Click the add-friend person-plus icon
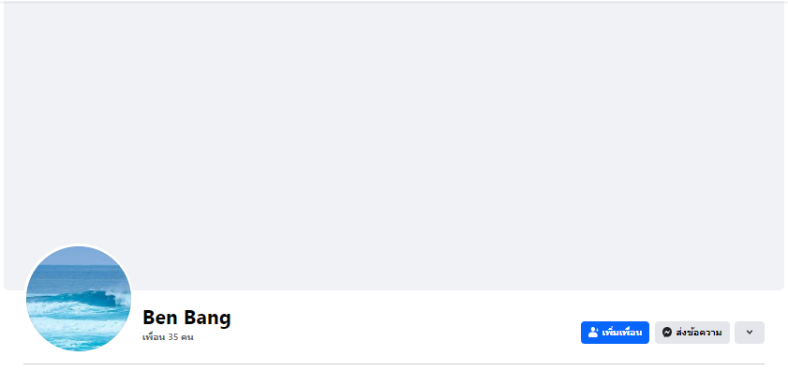This screenshot has width=788, height=371. pyautogui.click(x=593, y=333)
